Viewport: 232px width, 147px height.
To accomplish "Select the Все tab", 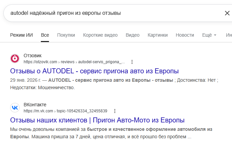I will [45, 35].
